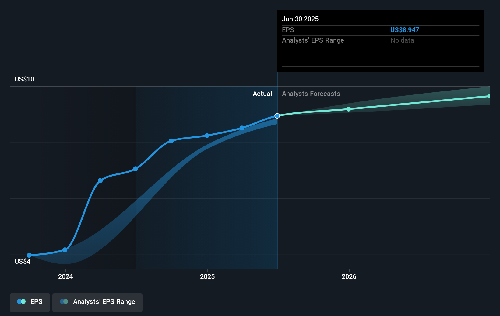Click the EPS data point at 2024 tick

[x=65, y=250]
